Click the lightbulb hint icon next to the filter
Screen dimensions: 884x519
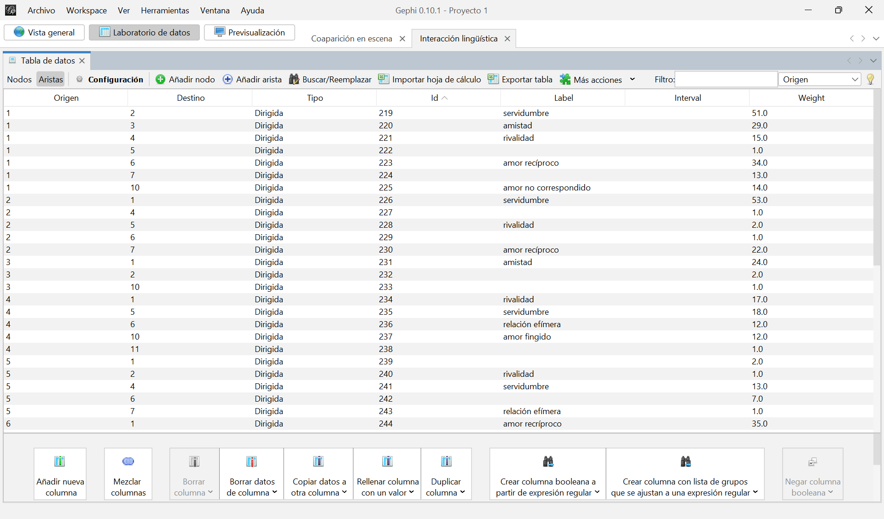pyautogui.click(x=870, y=79)
